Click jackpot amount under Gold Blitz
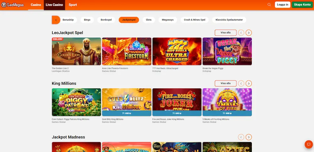 (x=127, y=113)
